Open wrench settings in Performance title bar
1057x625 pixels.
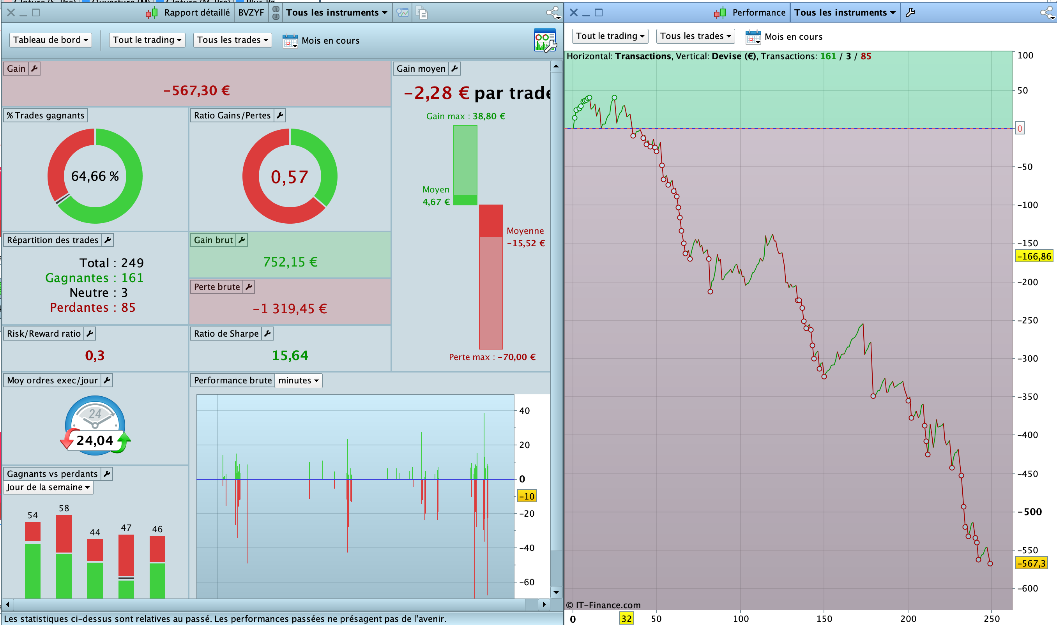pyautogui.click(x=910, y=12)
